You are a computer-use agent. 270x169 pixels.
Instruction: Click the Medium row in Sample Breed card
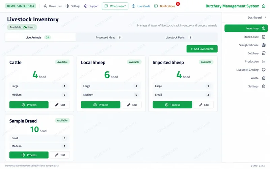(39, 146)
